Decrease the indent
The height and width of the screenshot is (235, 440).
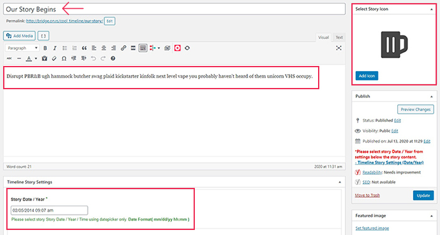click(74, 58)
